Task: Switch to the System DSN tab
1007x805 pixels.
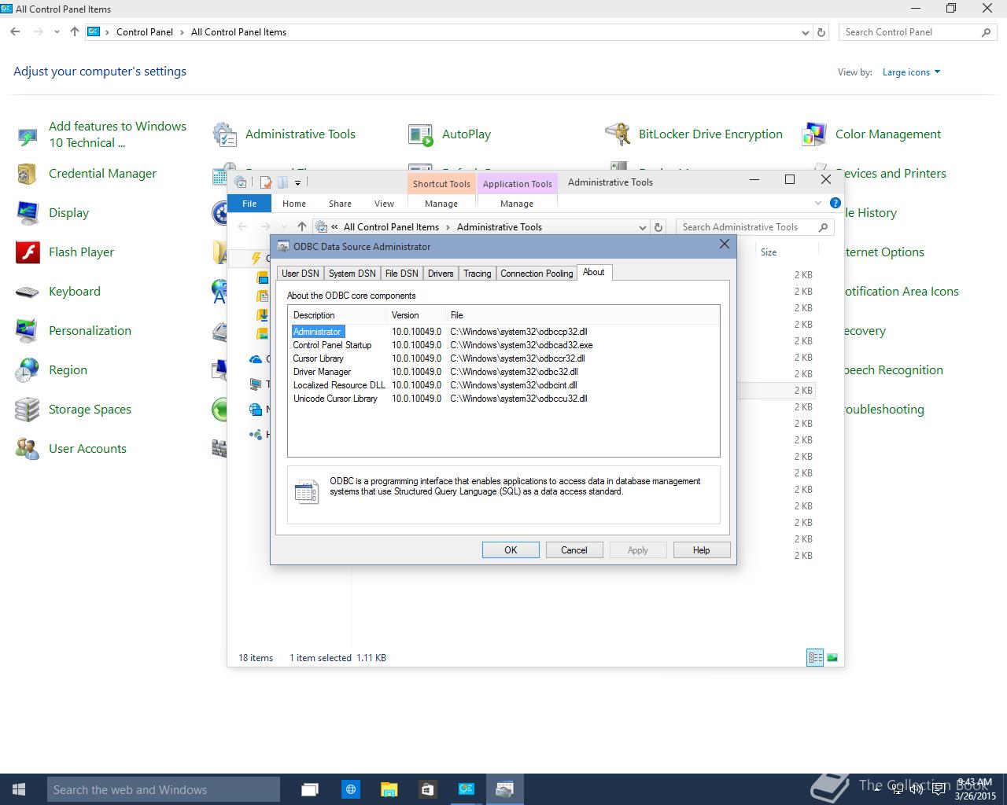Action: pyautogui.click(x=352, y=274)
